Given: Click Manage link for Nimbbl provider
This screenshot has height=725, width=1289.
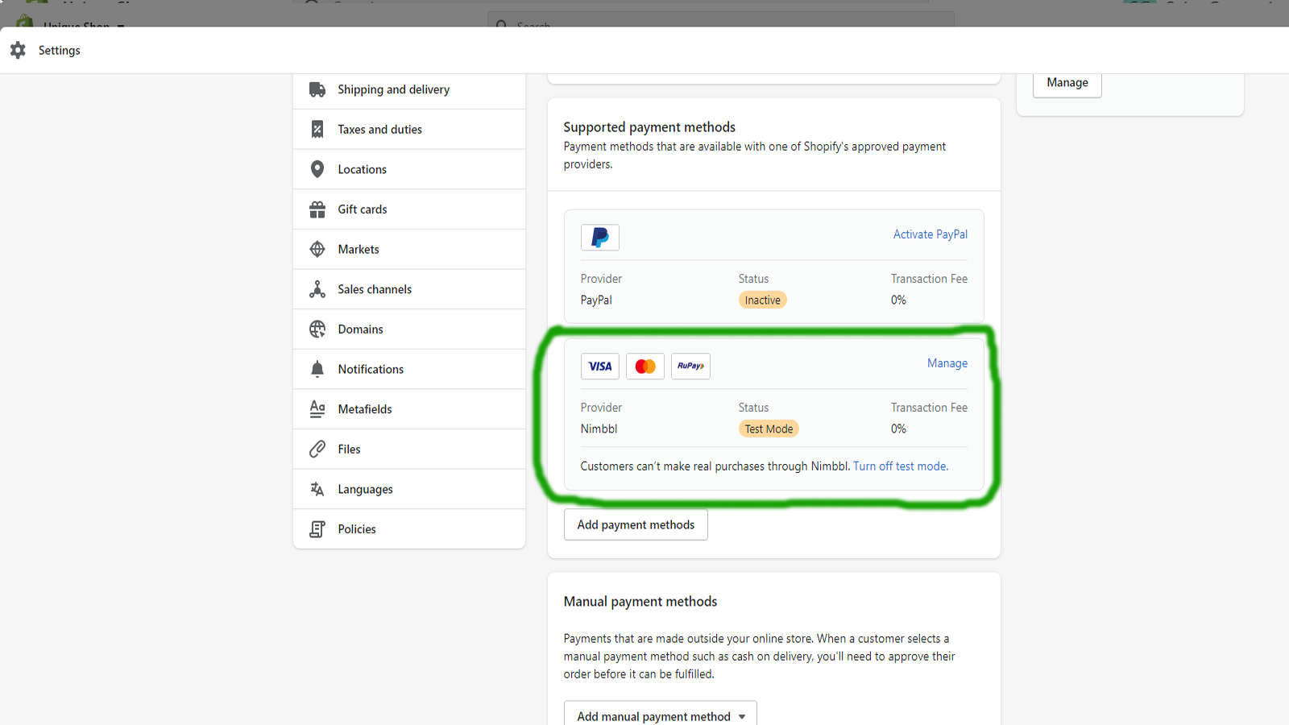Looking at the screenshot, I should (x=947, y=363).
